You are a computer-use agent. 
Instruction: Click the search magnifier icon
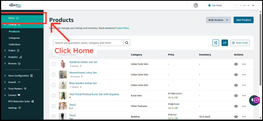(x=127, y=43)
